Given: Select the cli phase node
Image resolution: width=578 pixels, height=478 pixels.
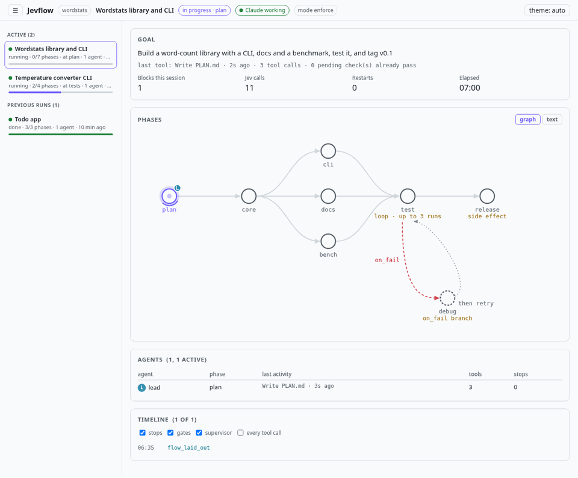Looking at the screenshot, I should (x=328, y=151).
